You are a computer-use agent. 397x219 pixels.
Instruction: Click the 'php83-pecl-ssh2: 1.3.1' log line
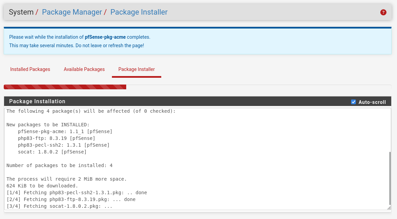64,145
